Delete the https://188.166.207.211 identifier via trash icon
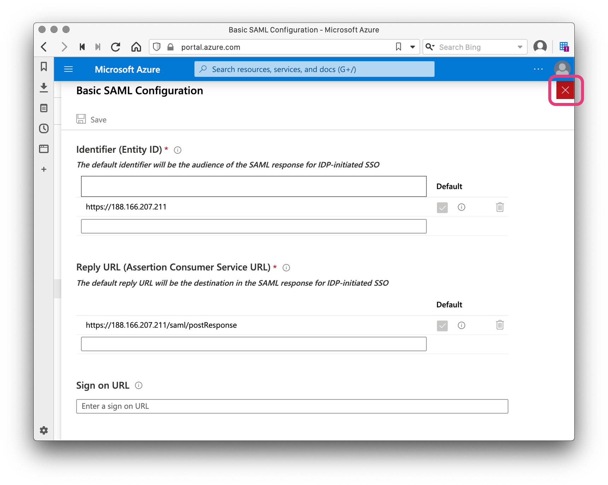 click(x=499, y=207)
